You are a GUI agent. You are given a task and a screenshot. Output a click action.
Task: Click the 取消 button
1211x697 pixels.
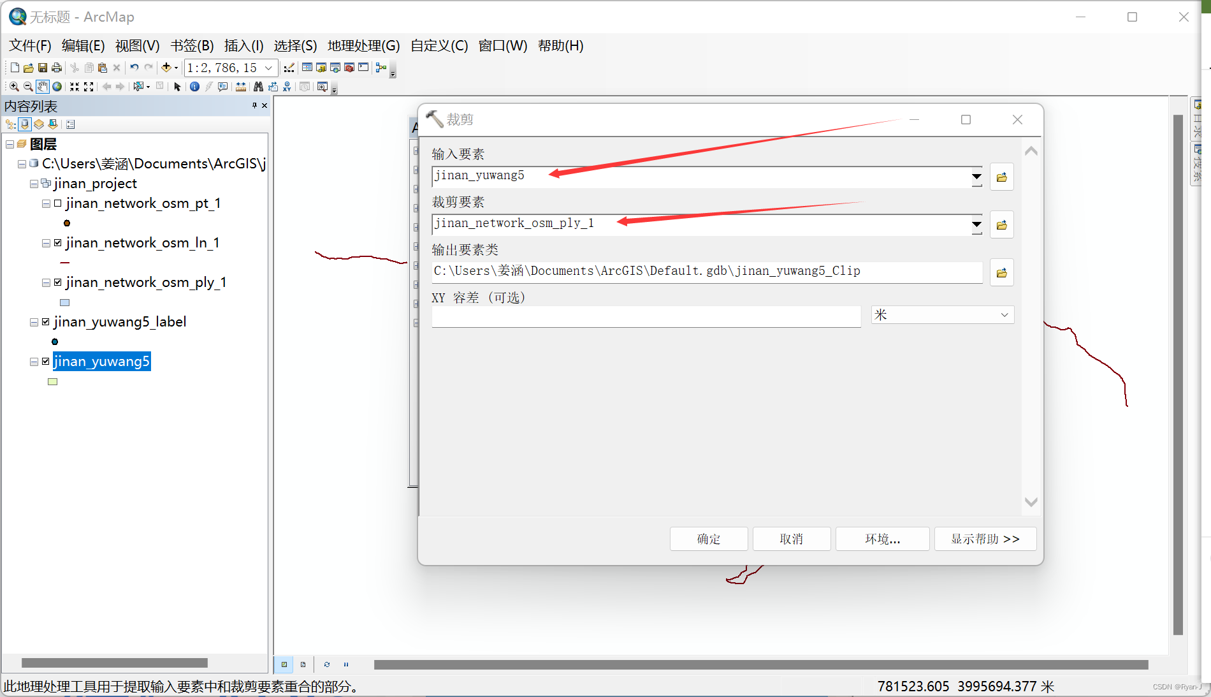(x=792, y=539)
